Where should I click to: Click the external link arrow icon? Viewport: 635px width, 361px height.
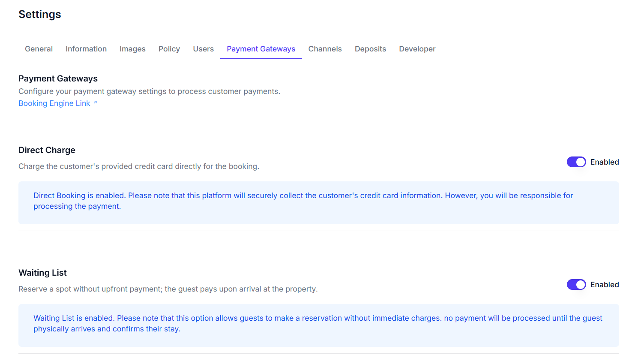(x=95, y=102)
